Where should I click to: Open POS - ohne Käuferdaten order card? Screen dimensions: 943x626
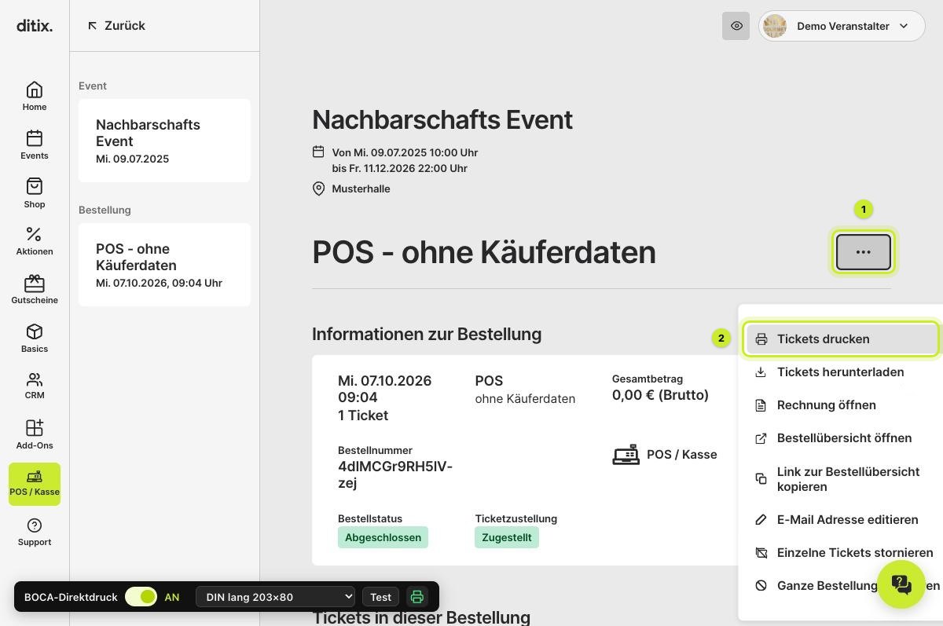(164, 265)
